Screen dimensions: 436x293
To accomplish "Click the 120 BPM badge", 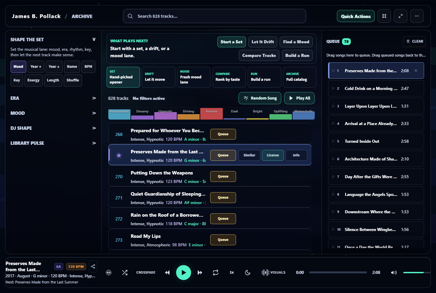I will point(76,266).
